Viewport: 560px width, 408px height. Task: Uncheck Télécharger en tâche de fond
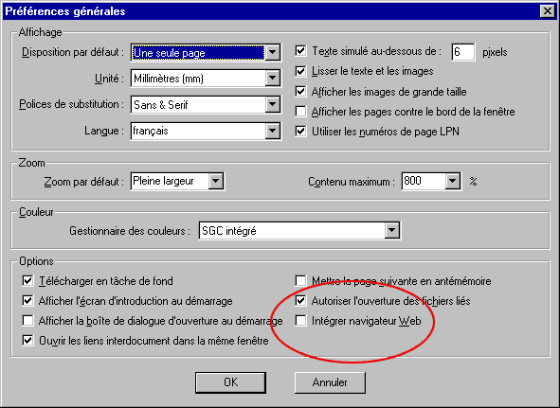(x=27, y=281)
